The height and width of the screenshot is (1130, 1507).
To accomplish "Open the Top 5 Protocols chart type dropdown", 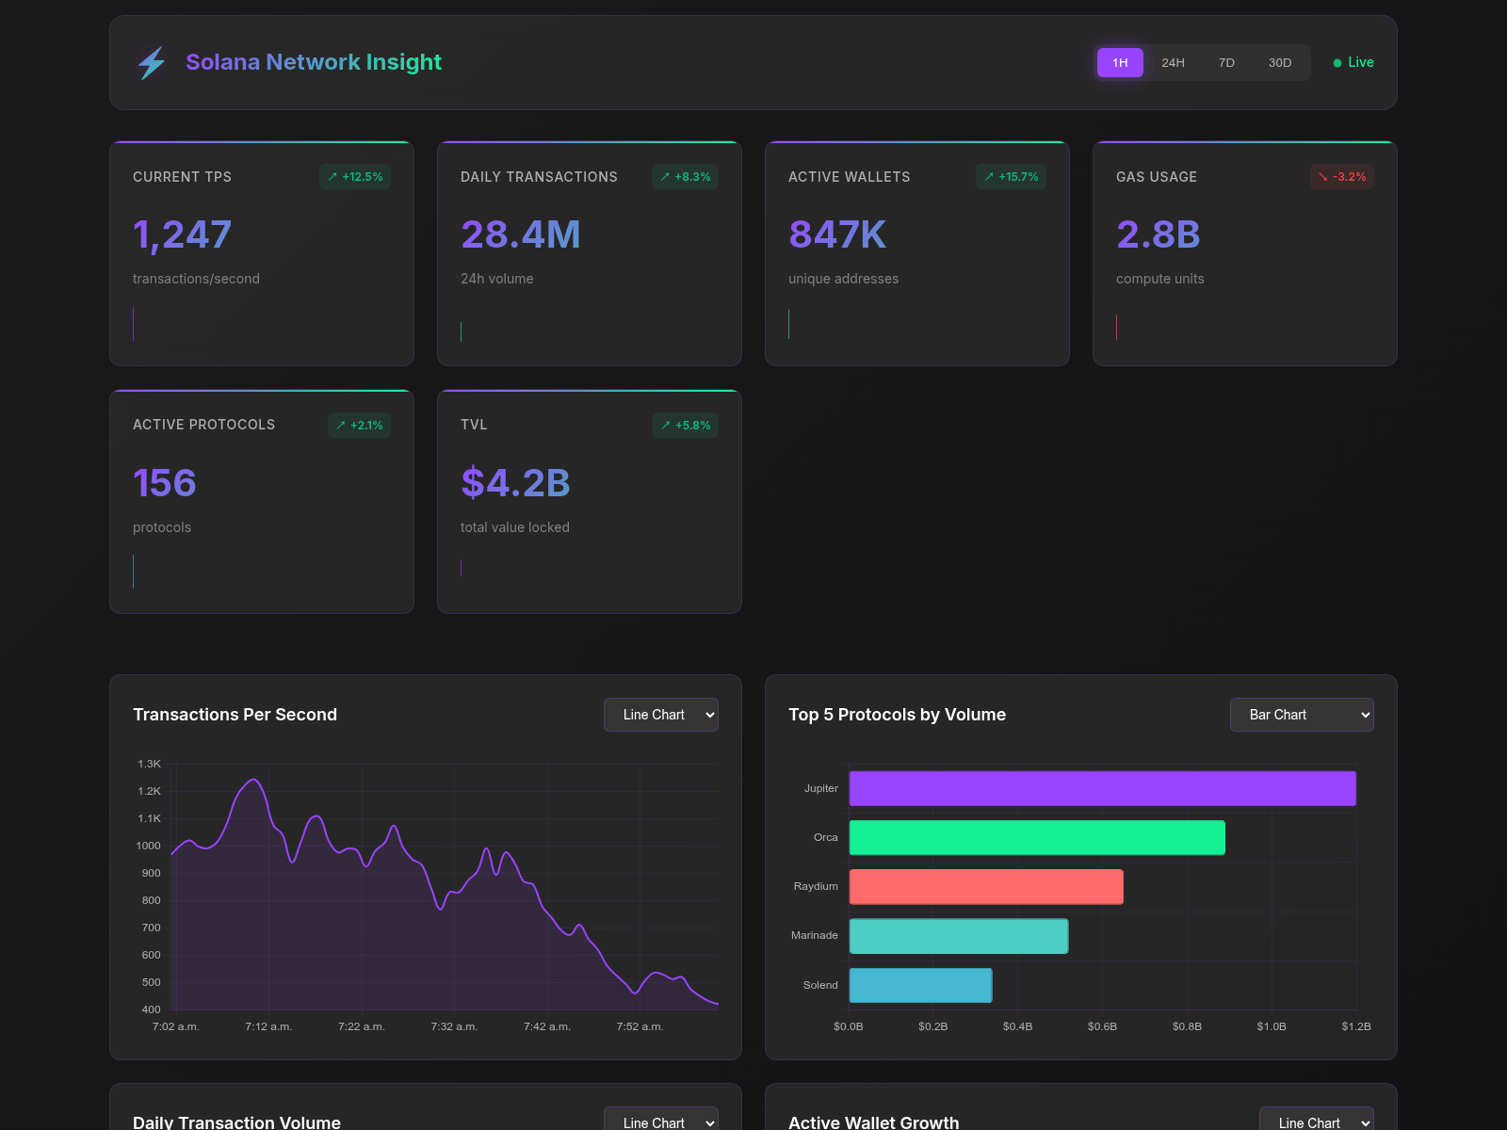I will (x=1302, y=715).
